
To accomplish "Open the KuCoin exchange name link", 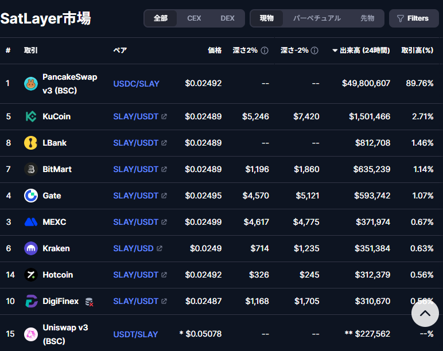I will point(56,116).
